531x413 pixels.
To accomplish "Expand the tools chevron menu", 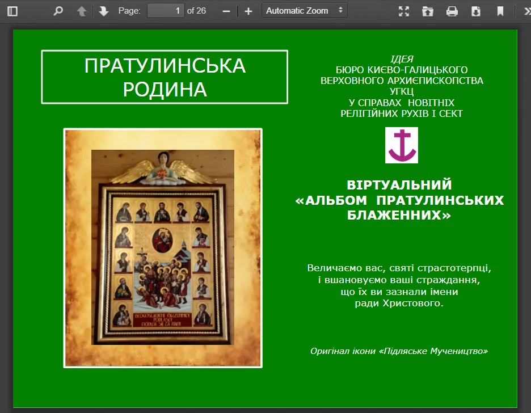I will [527, 11].
